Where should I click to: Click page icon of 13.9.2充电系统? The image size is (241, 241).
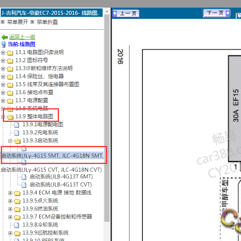pyautogui.click(x=17, y=133)
